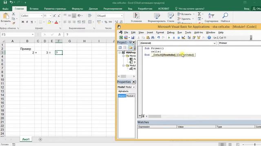This screenshot has width=261, height=146.
Task: Open the Общий number format dropdown
Action: pyautogui.click(x=122, y=16)
